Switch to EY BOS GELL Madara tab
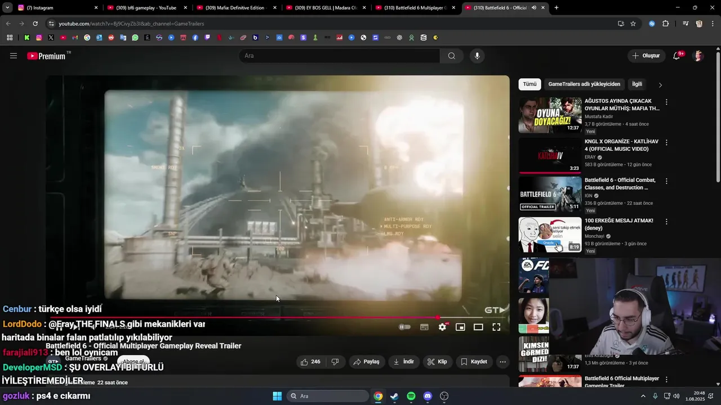Image resolution: width=721 pixels, height=405 pixels. pos(325,8)
